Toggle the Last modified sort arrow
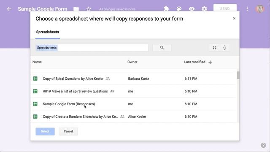The height and width of the screenshot is (152, 270). 210,62
